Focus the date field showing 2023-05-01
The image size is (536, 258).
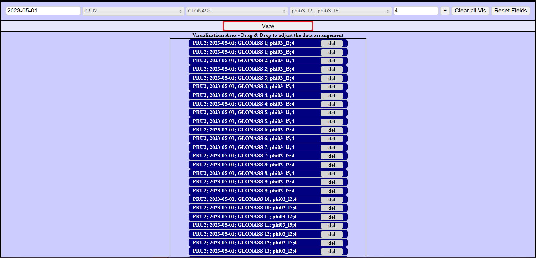43,11
